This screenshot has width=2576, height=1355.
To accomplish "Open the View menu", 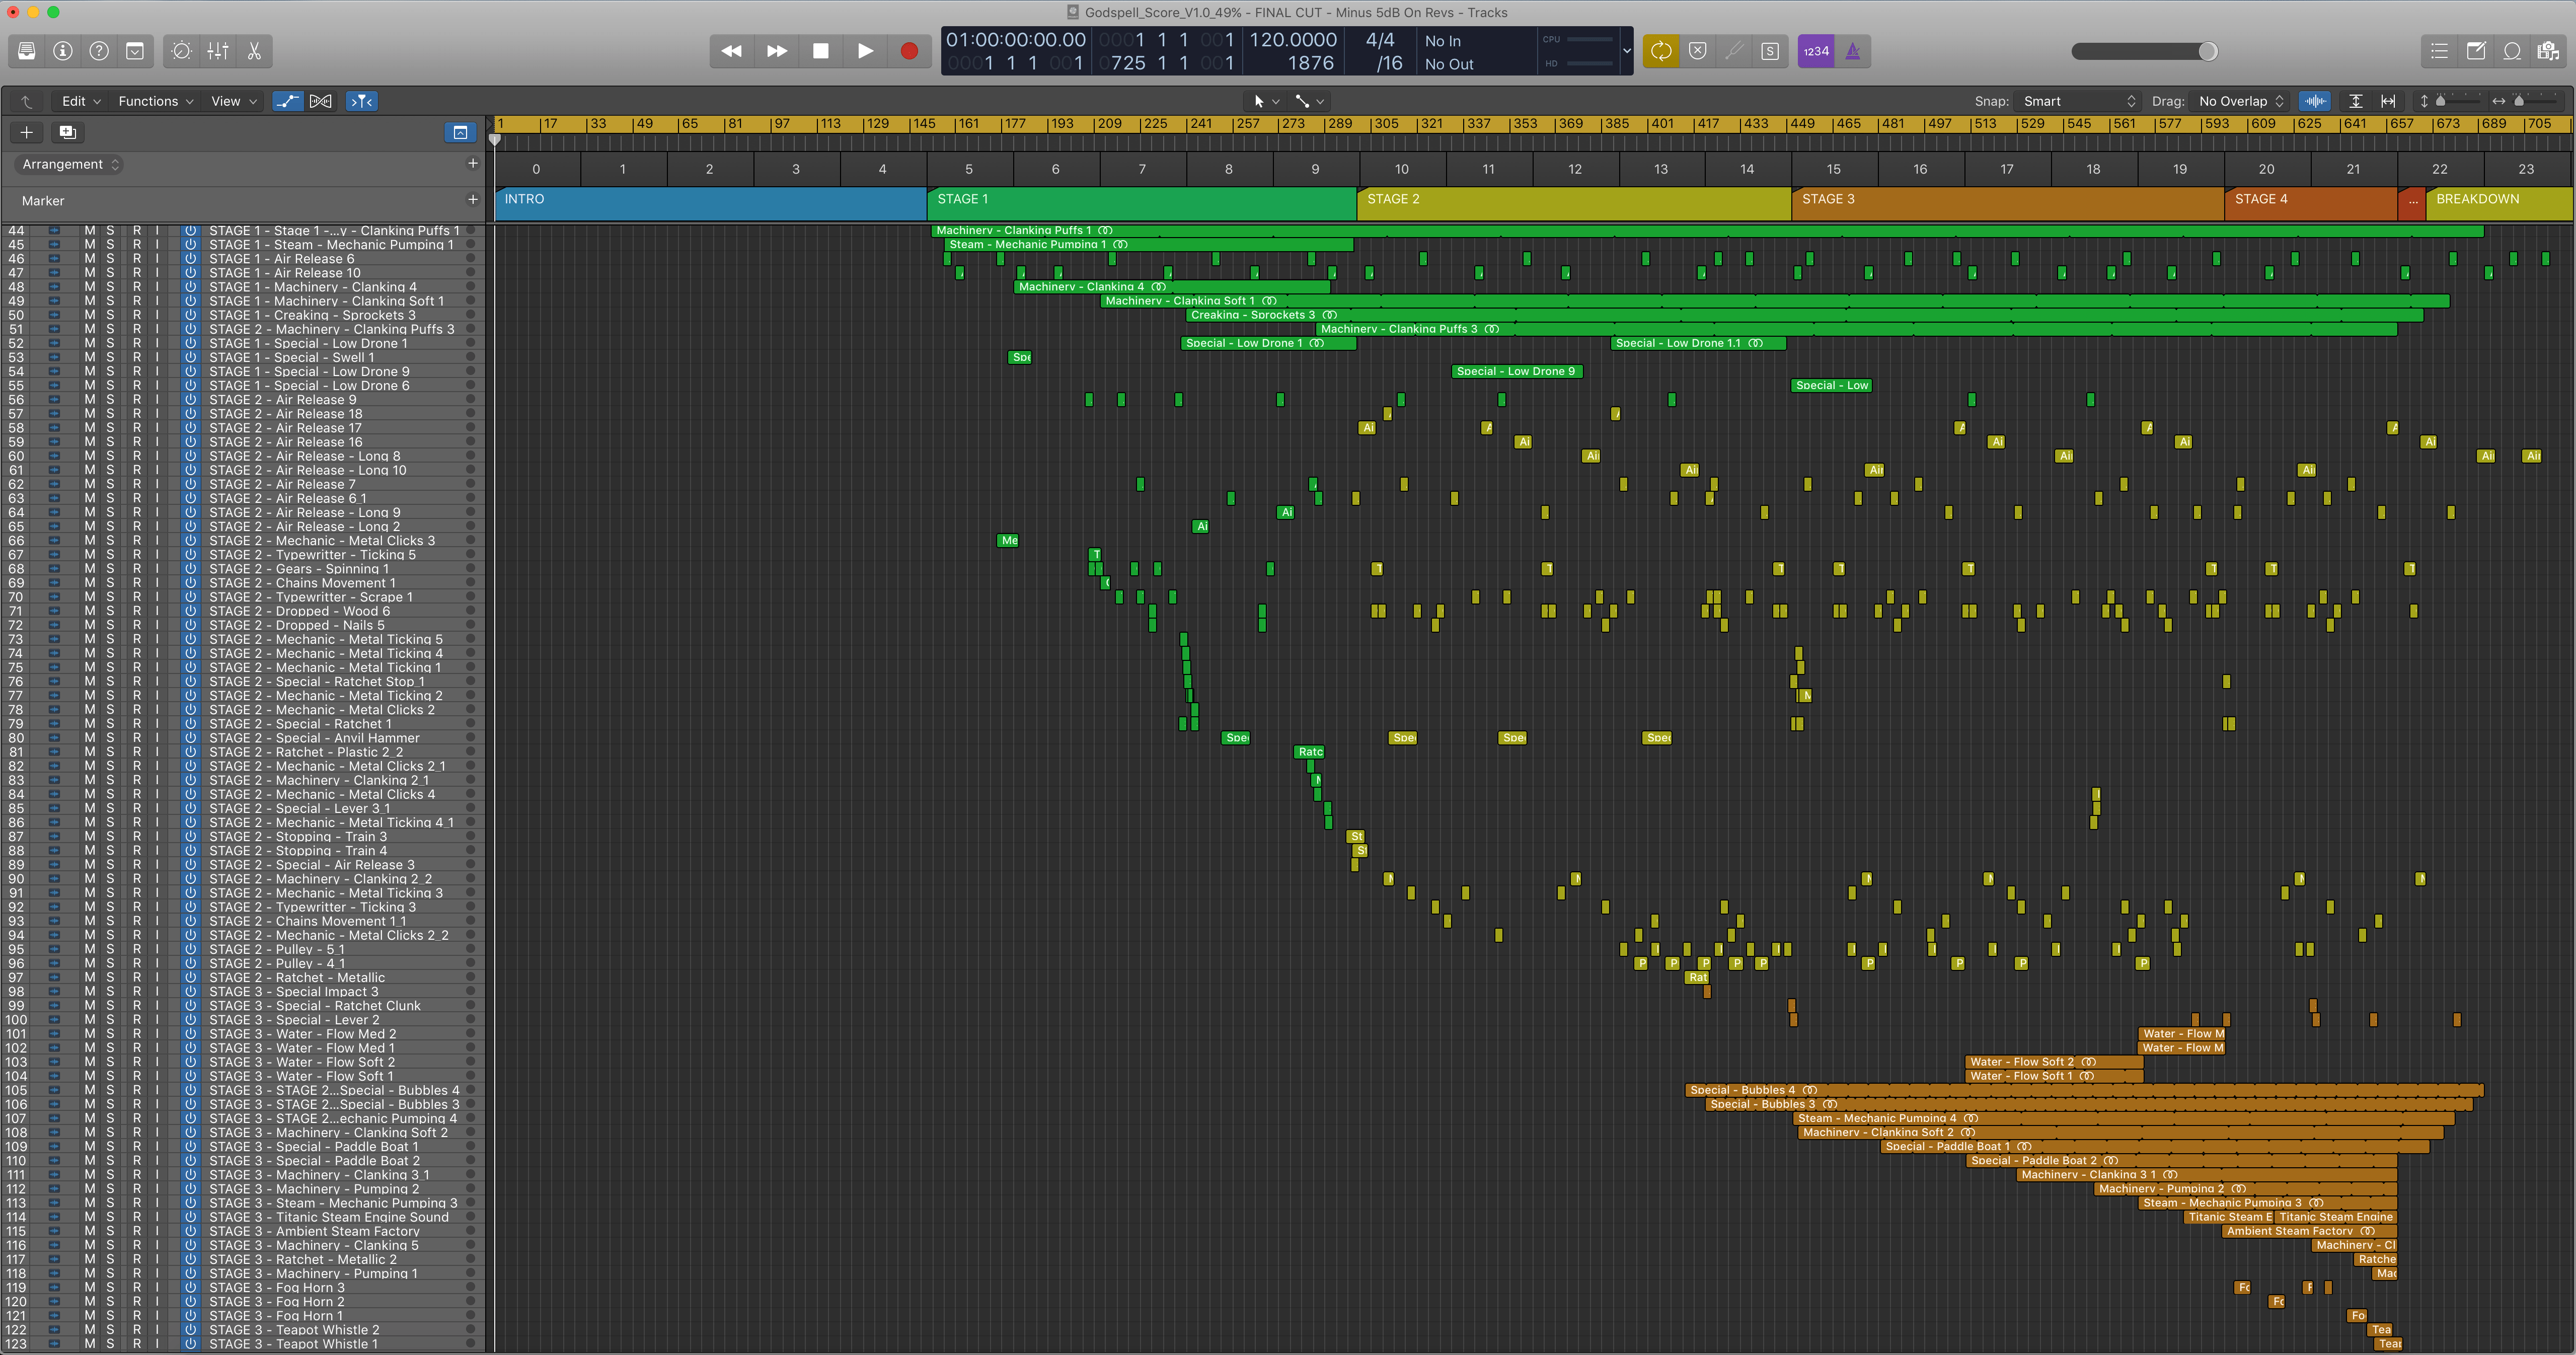I will coord(234,101).
